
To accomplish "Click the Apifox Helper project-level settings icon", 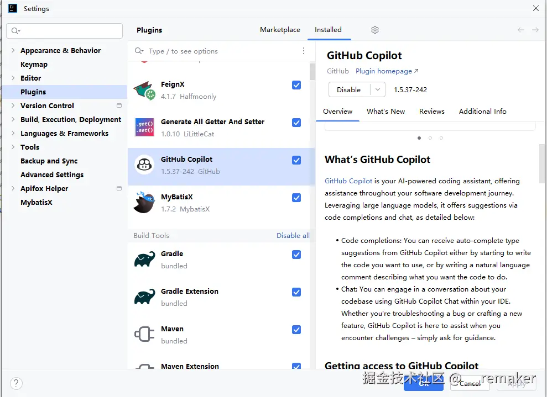I will pos(119,188).
